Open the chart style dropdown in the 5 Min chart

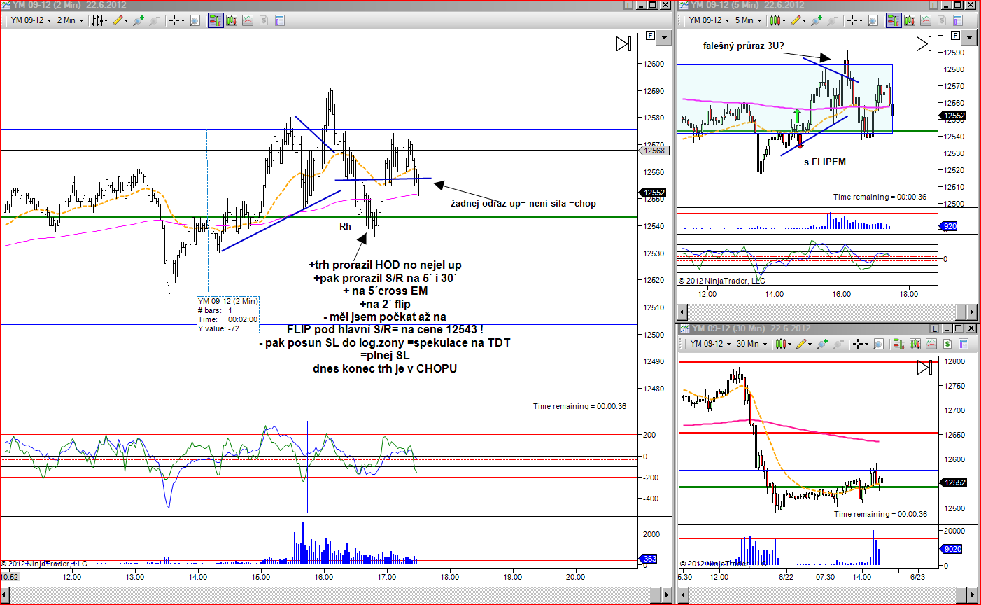[x=778, y=20]
